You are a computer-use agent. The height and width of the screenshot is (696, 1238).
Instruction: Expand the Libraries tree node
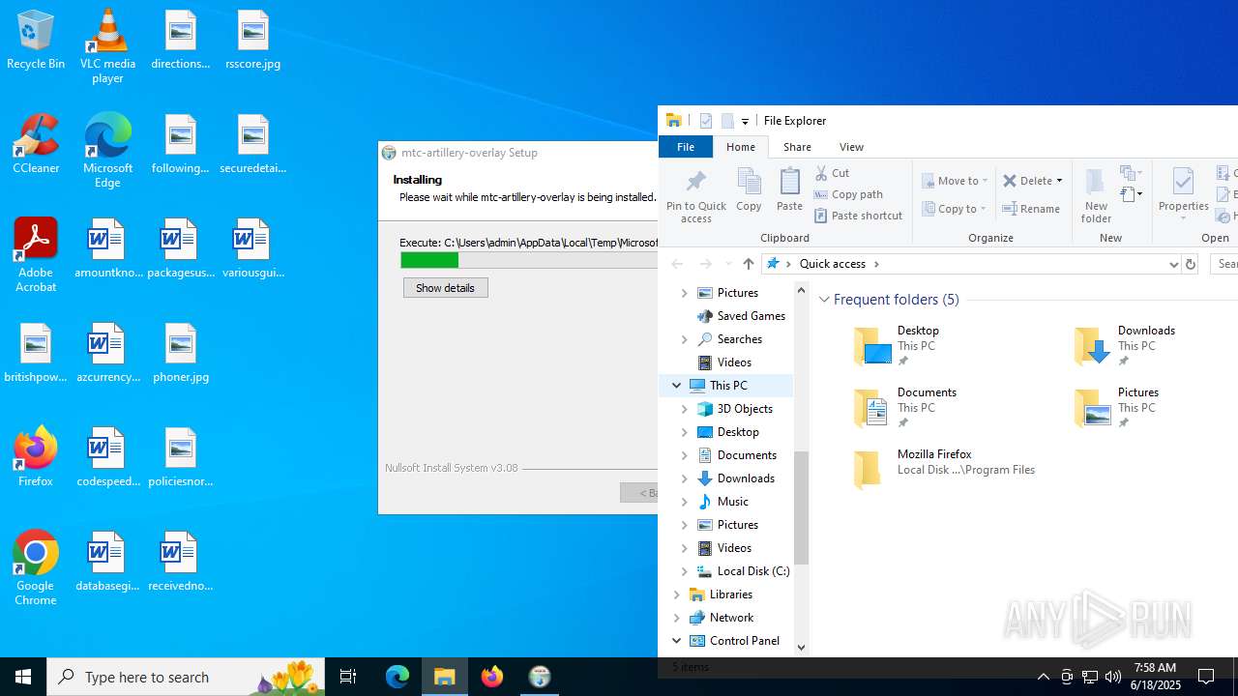click(676, 594)
